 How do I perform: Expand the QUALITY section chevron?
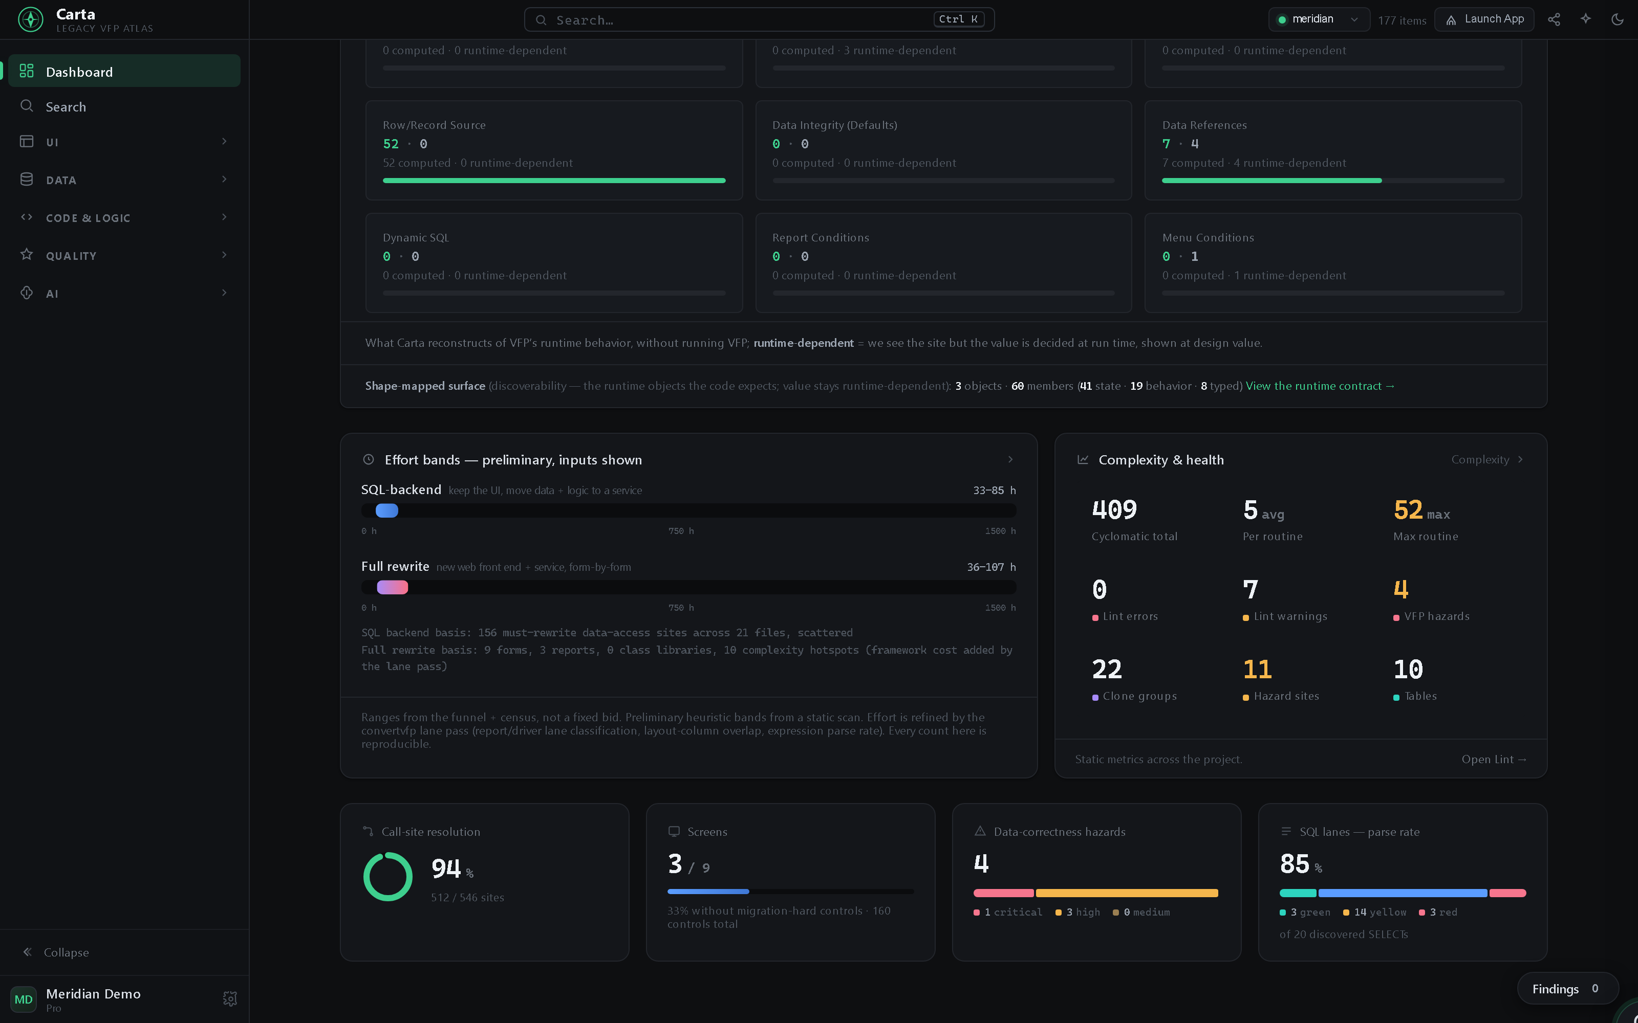[224, 255]
